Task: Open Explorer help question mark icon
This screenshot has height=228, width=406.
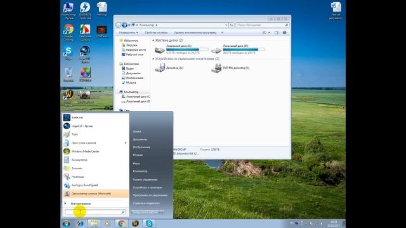Action: (285, 32)
